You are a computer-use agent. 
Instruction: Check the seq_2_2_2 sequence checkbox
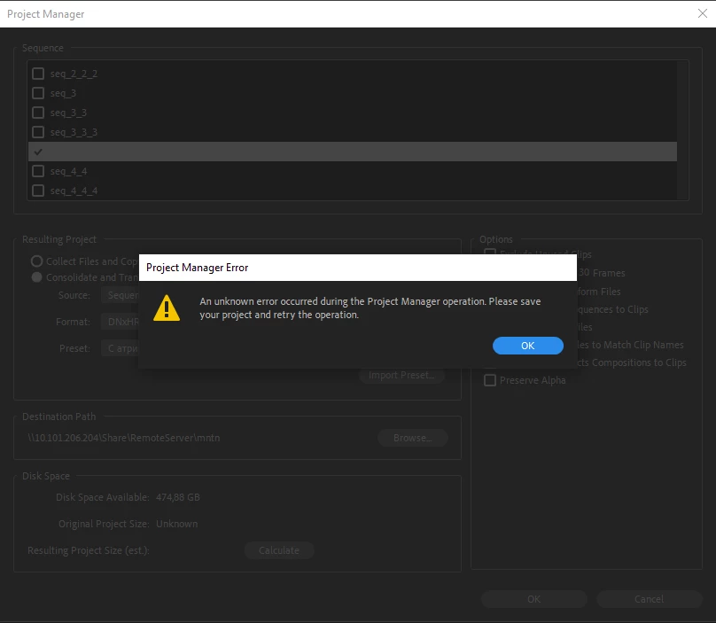click(x=38, y=74)
